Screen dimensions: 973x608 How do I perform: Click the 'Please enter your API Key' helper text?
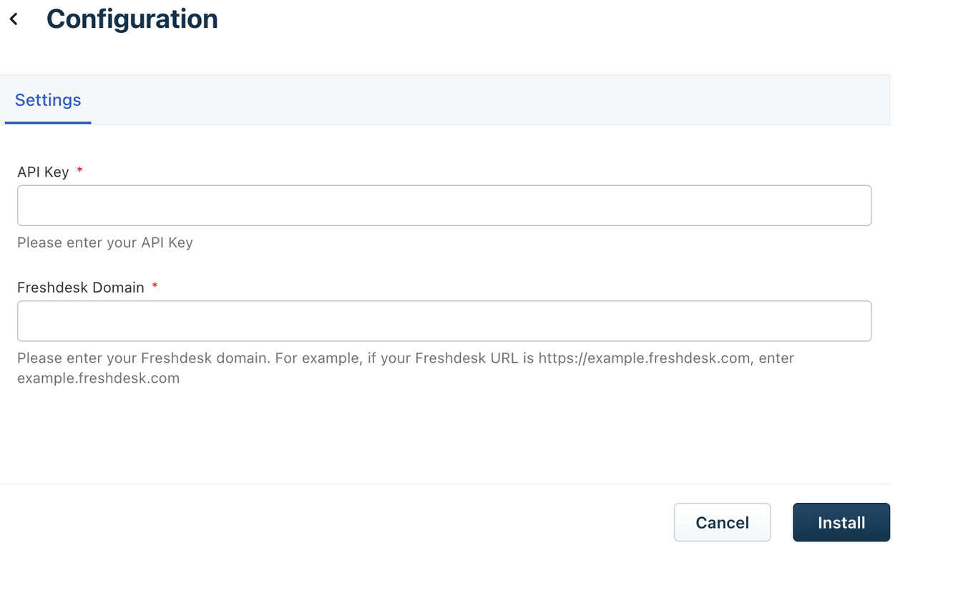point(104,242)
